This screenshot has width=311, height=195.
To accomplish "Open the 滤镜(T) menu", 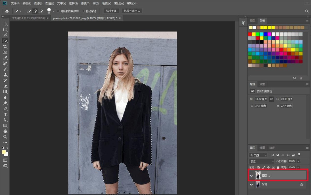I will [84, 3].
